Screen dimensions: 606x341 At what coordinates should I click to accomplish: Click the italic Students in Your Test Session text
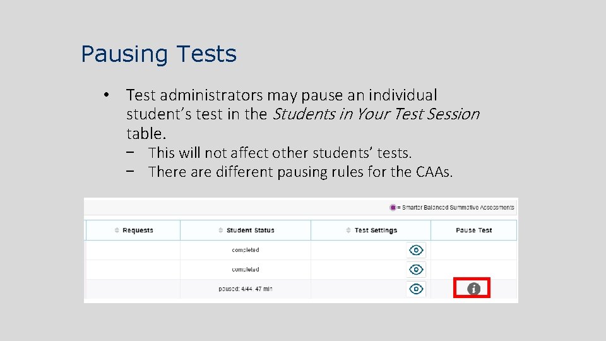(376, 114)
